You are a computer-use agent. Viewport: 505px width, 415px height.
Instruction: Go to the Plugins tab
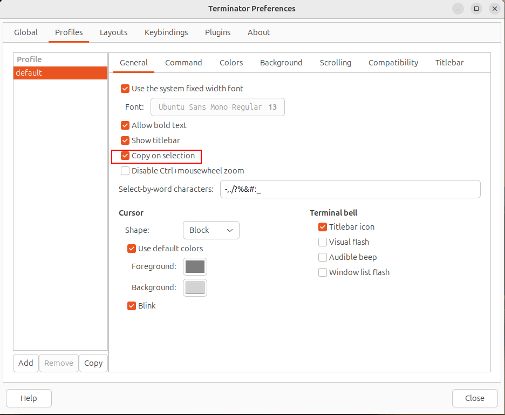(218, 32)
